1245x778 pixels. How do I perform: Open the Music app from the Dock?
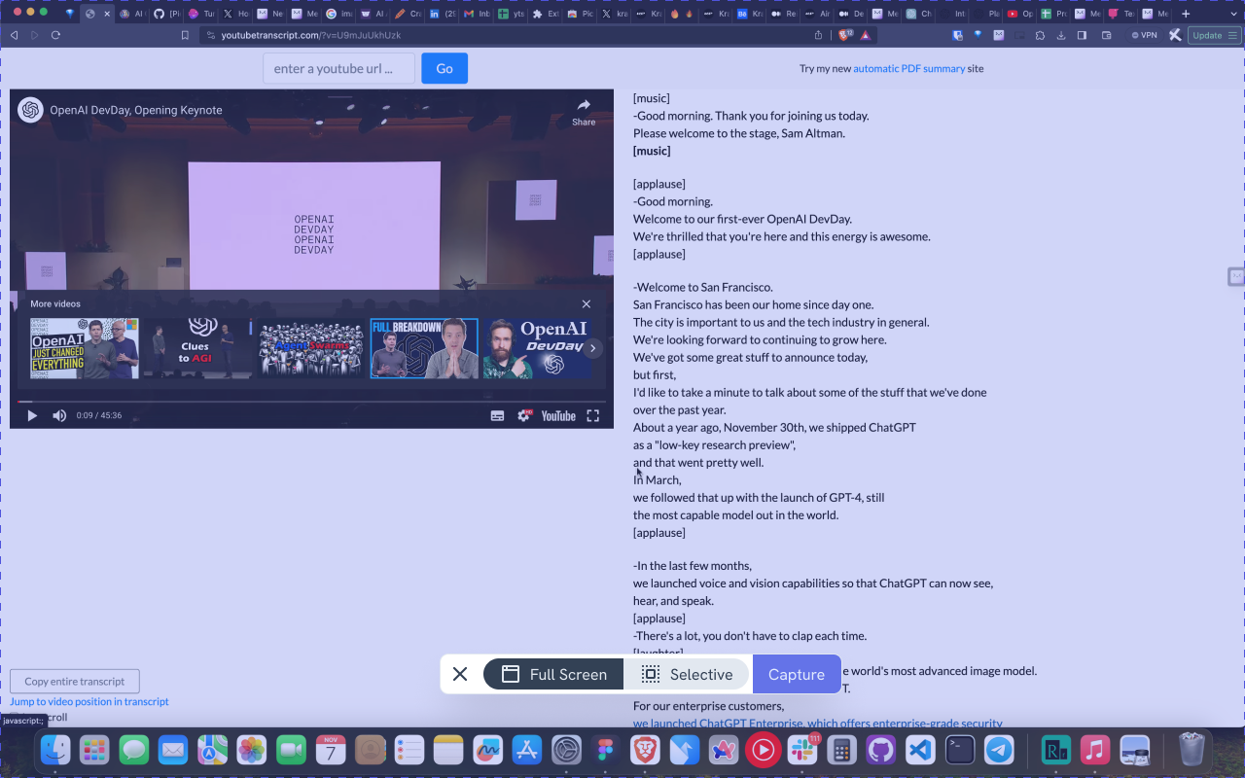(x=1095, y=750)
